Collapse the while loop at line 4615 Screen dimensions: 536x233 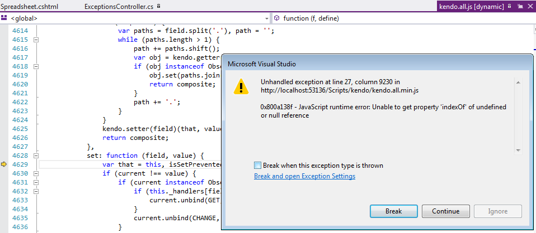point(36,40)
